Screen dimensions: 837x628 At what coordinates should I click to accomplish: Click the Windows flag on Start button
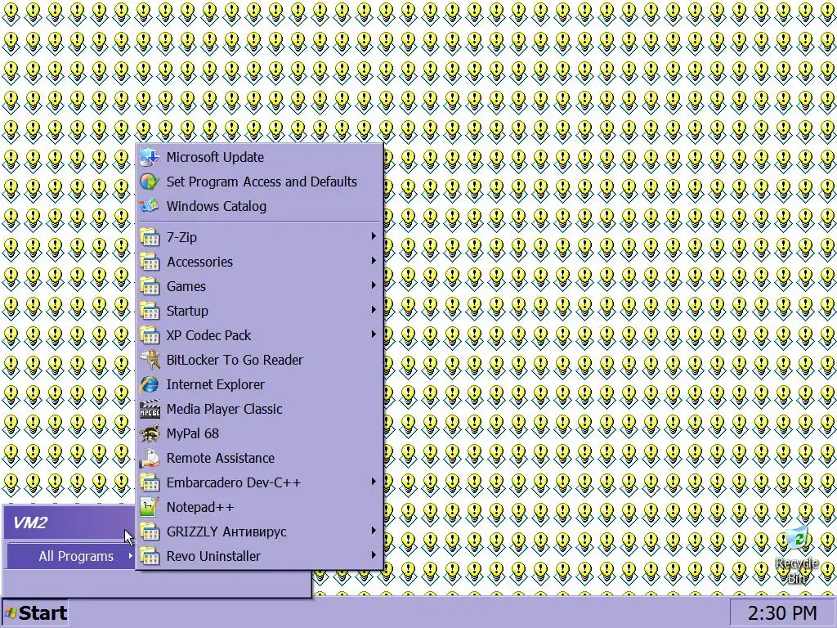[x=11, y=613]
